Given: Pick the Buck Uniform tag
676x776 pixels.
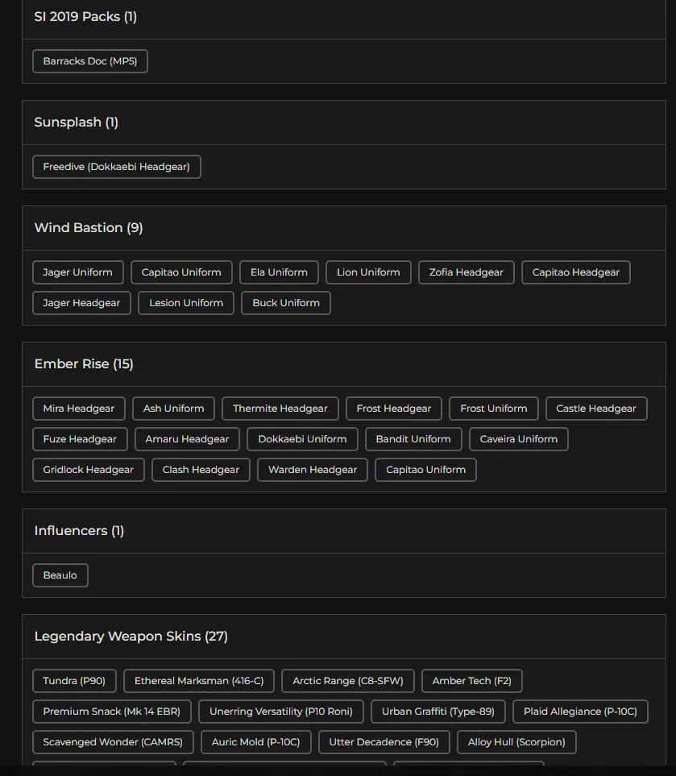Looking at the screenshot, I should tap(286, 303).
